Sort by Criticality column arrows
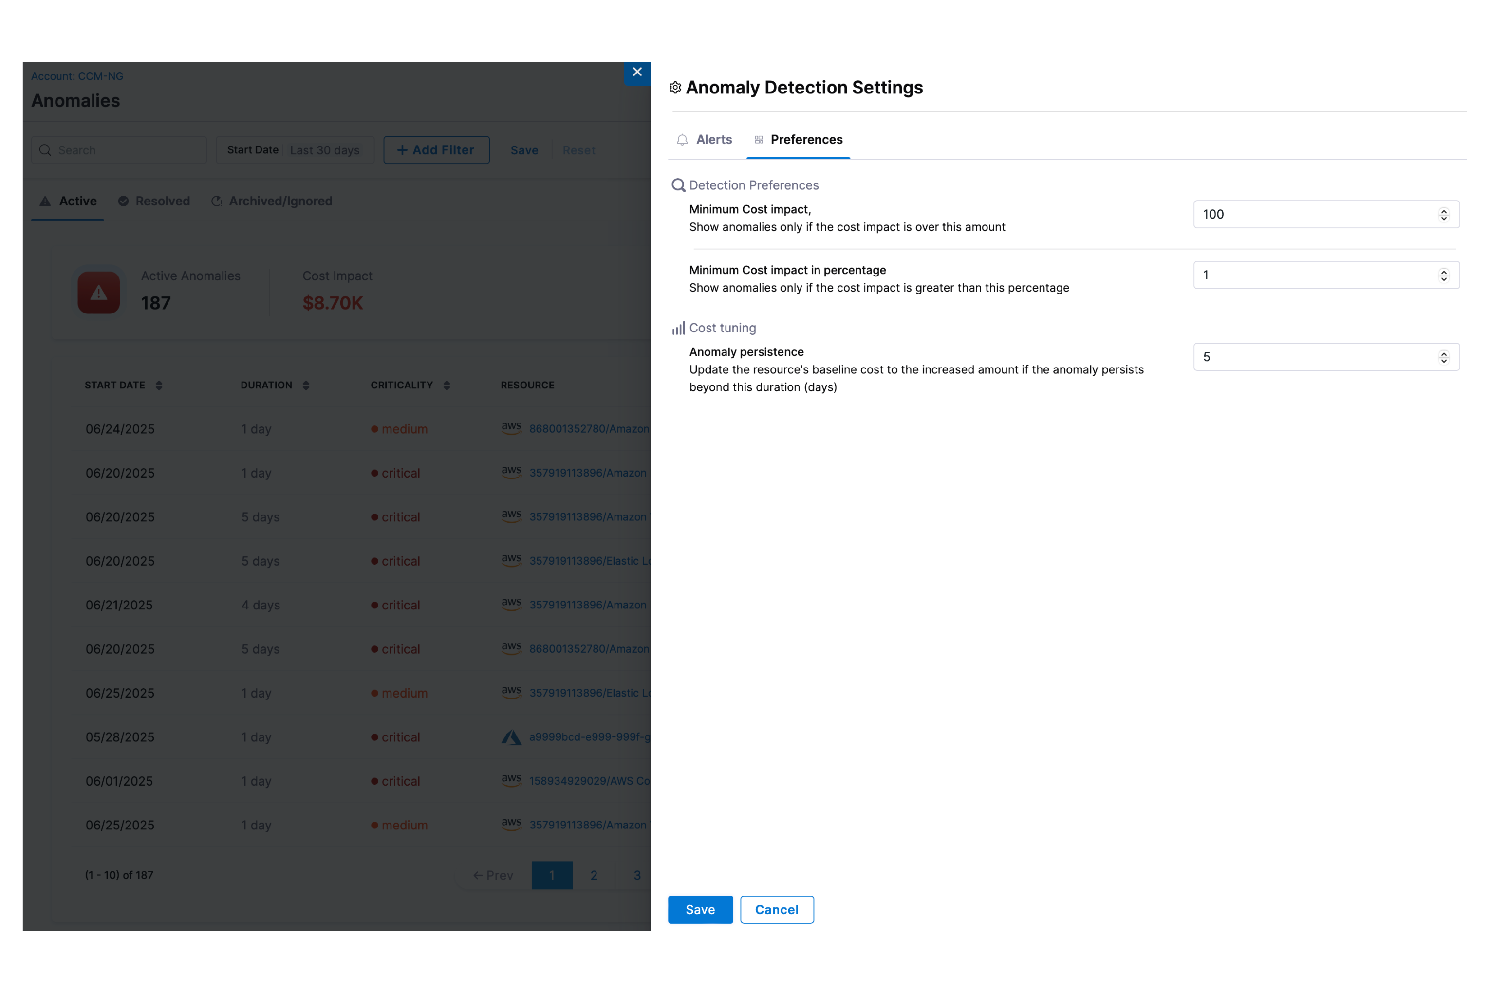 447,386
